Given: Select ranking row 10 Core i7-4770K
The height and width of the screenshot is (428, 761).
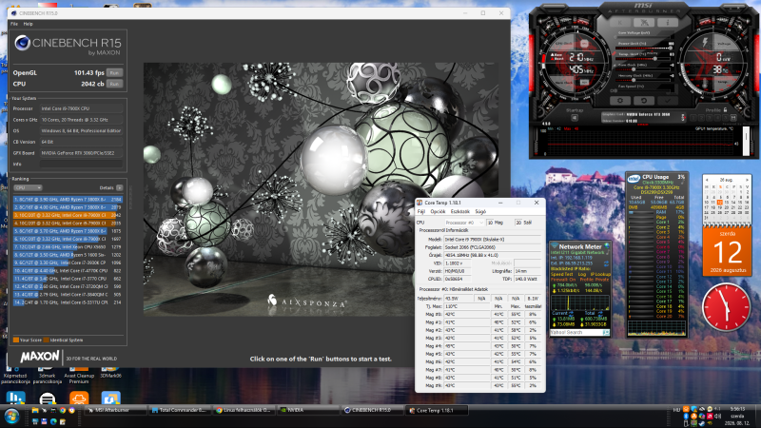Looking at the screenshot, I should pos(68,271).
